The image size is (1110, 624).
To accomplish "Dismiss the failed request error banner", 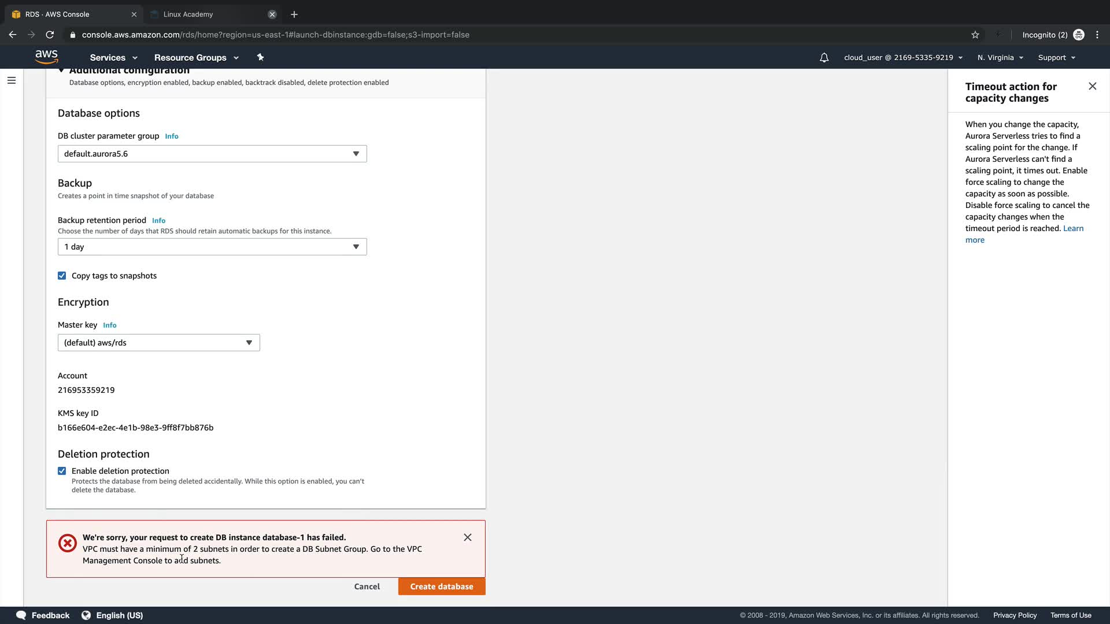I will pos(467,537).
